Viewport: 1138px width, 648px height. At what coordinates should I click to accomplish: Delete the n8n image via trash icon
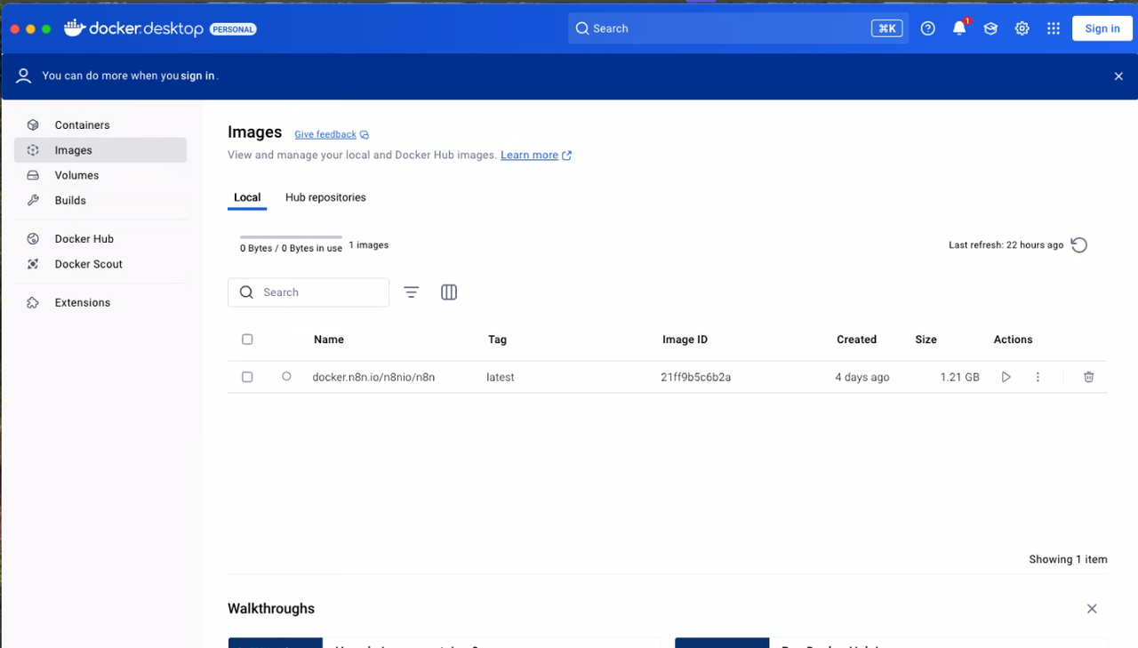1089,377
